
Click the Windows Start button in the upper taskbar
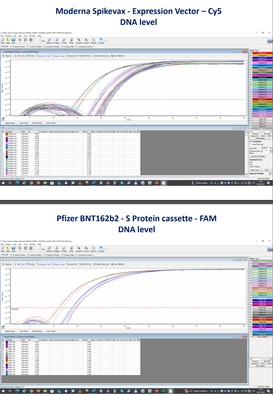pyautogui.click(x=3, y=183)
